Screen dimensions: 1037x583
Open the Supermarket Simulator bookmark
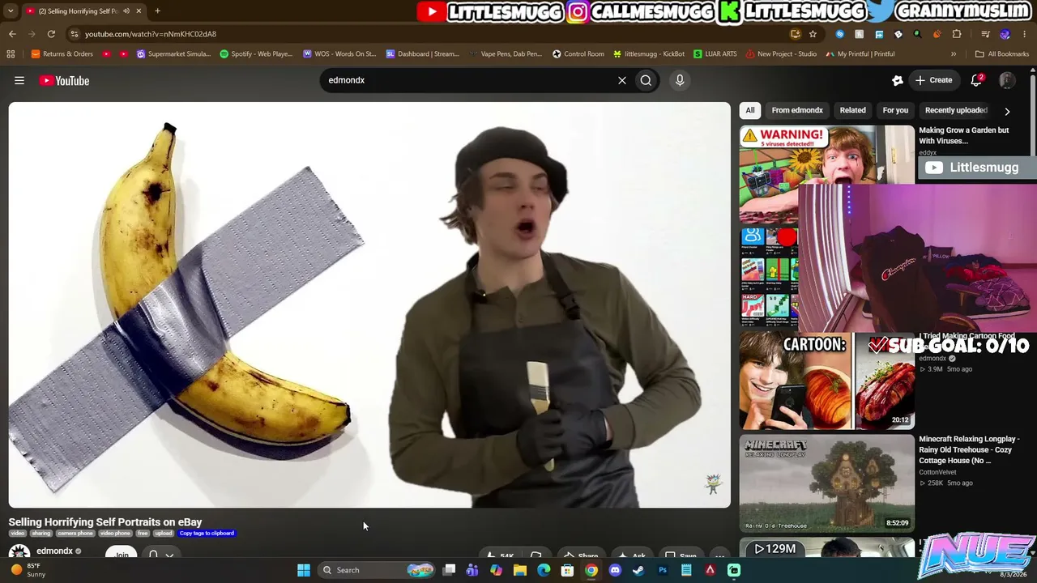(173, 54)
